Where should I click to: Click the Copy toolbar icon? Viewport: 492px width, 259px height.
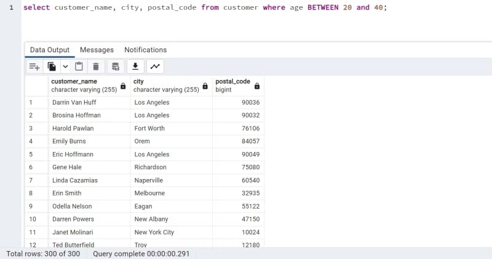pos(52,66)
